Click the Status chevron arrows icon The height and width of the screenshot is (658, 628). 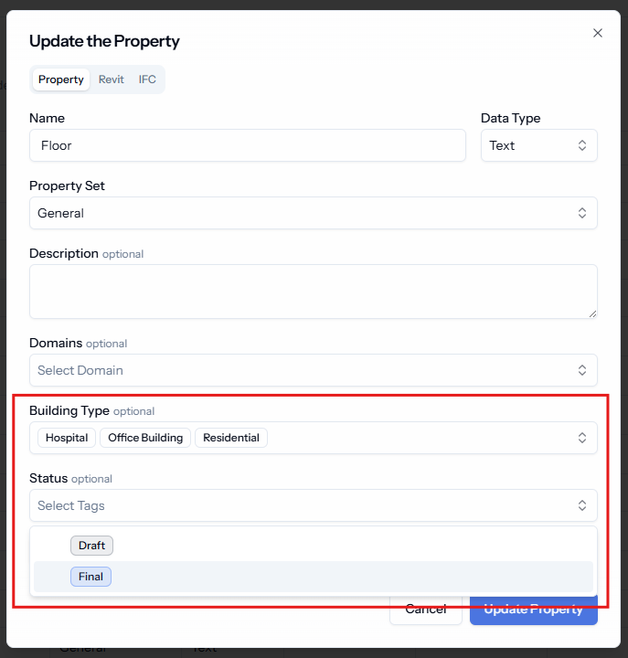pyautogui.click(x=581, y=505)
